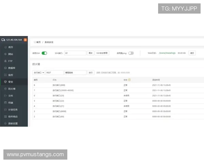Click the orange notification badge showing 0

coord(26,40)
